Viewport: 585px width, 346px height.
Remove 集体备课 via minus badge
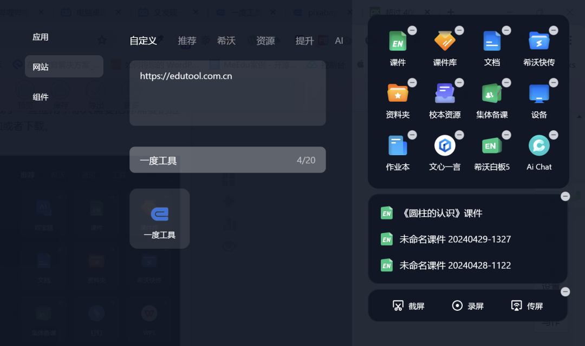pos(506,82)
